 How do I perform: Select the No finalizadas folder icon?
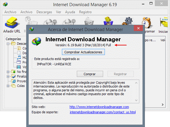[x=13, y=71]
